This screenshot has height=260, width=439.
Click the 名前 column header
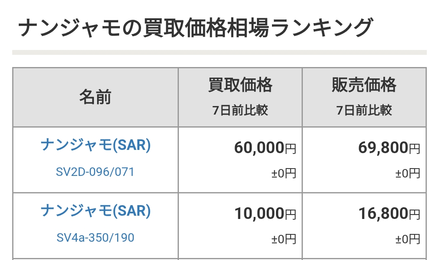(96, 97)
